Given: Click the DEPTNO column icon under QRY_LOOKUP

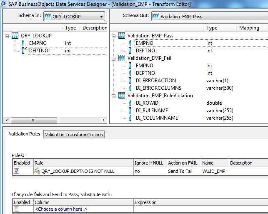Looking at the screenshot, I should click(24, 51).
